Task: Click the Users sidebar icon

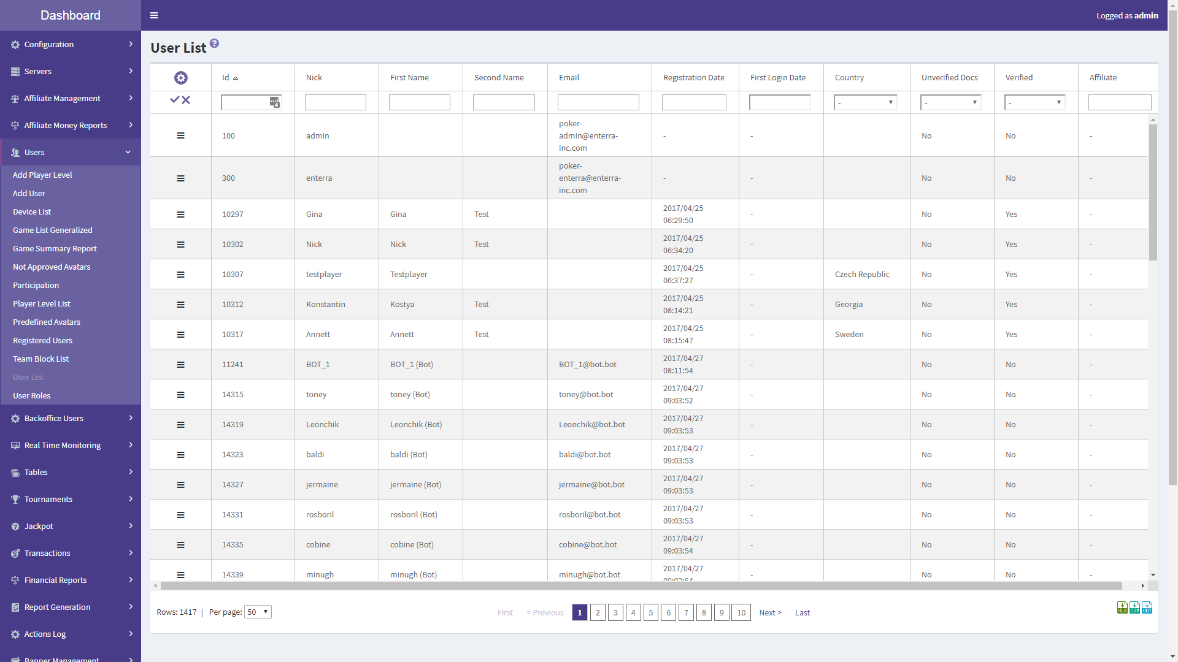Action: coord(15,152)
